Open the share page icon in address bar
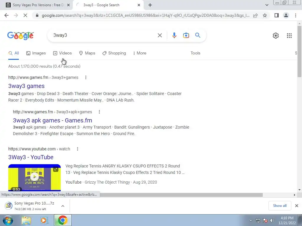Screen dimensions: 302x226 tap(255, 15)
